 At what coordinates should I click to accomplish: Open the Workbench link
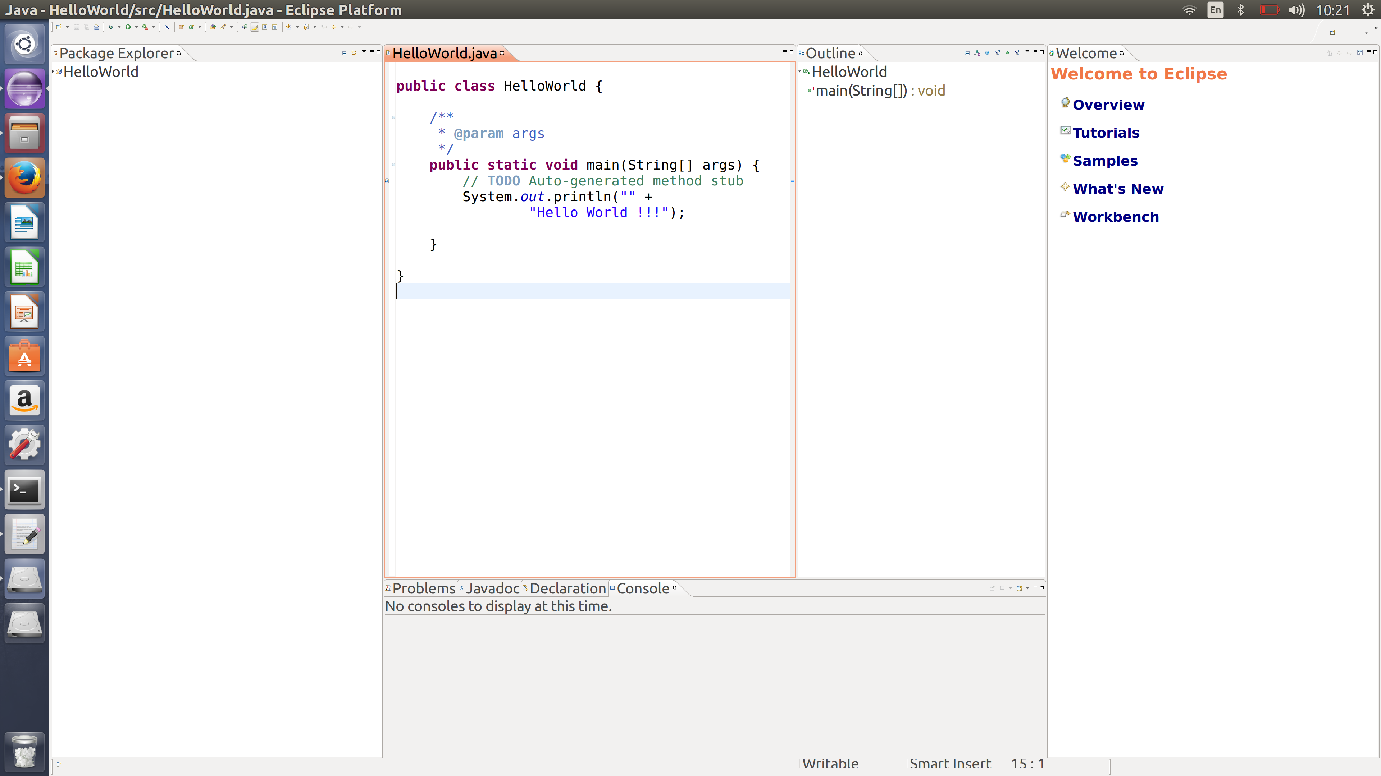click(x=1115, y=217)
